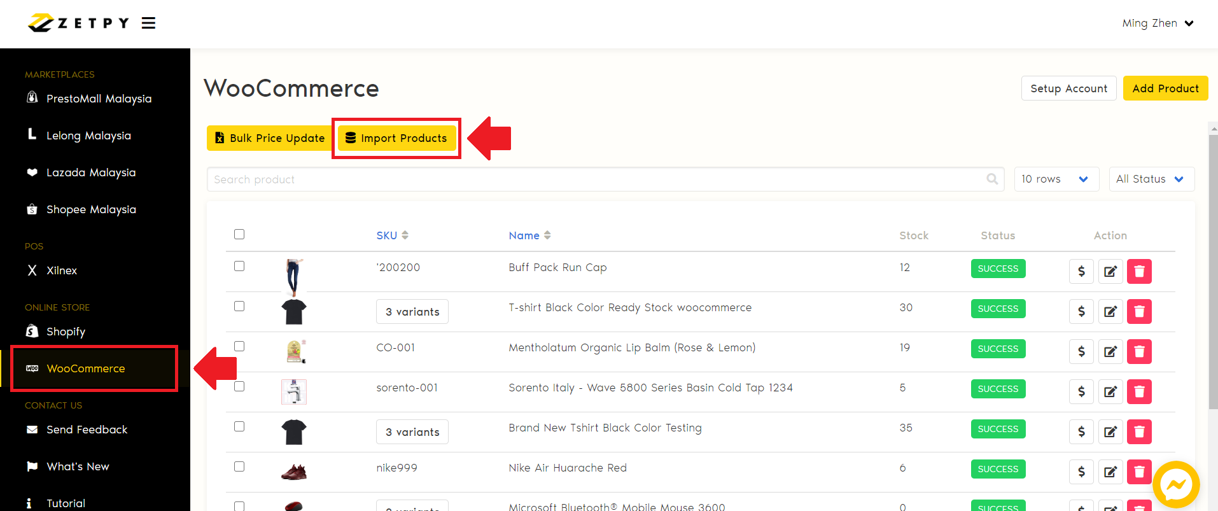
Task: Check the box for Buff Pack Run Cap
Action: (x=239, y=266)
